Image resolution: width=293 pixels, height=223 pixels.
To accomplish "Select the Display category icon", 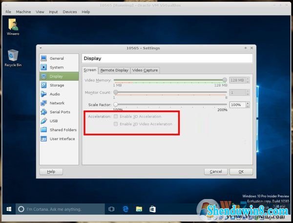I will [44, 76].
